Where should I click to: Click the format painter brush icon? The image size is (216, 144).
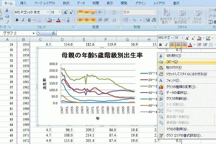tap(7, 22)
